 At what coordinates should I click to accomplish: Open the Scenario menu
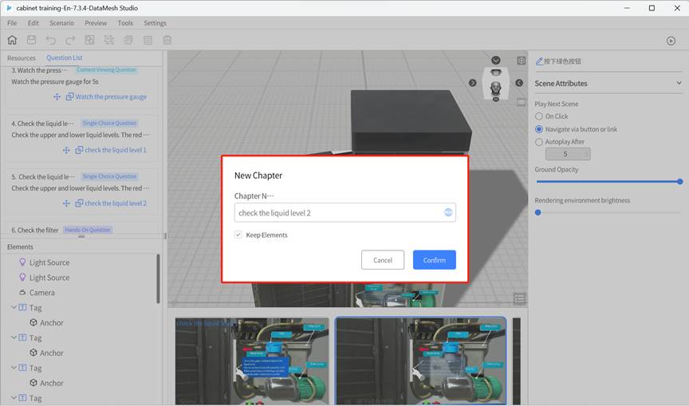pos(61,23)
